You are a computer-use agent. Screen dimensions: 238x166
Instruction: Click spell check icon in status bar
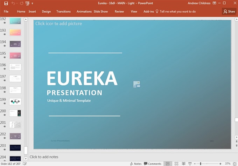tap(25, 164)
